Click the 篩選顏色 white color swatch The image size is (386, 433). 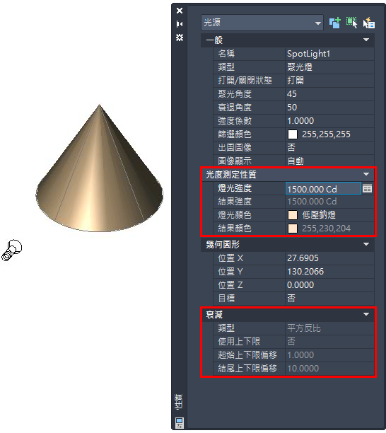[x=293, y=134]
